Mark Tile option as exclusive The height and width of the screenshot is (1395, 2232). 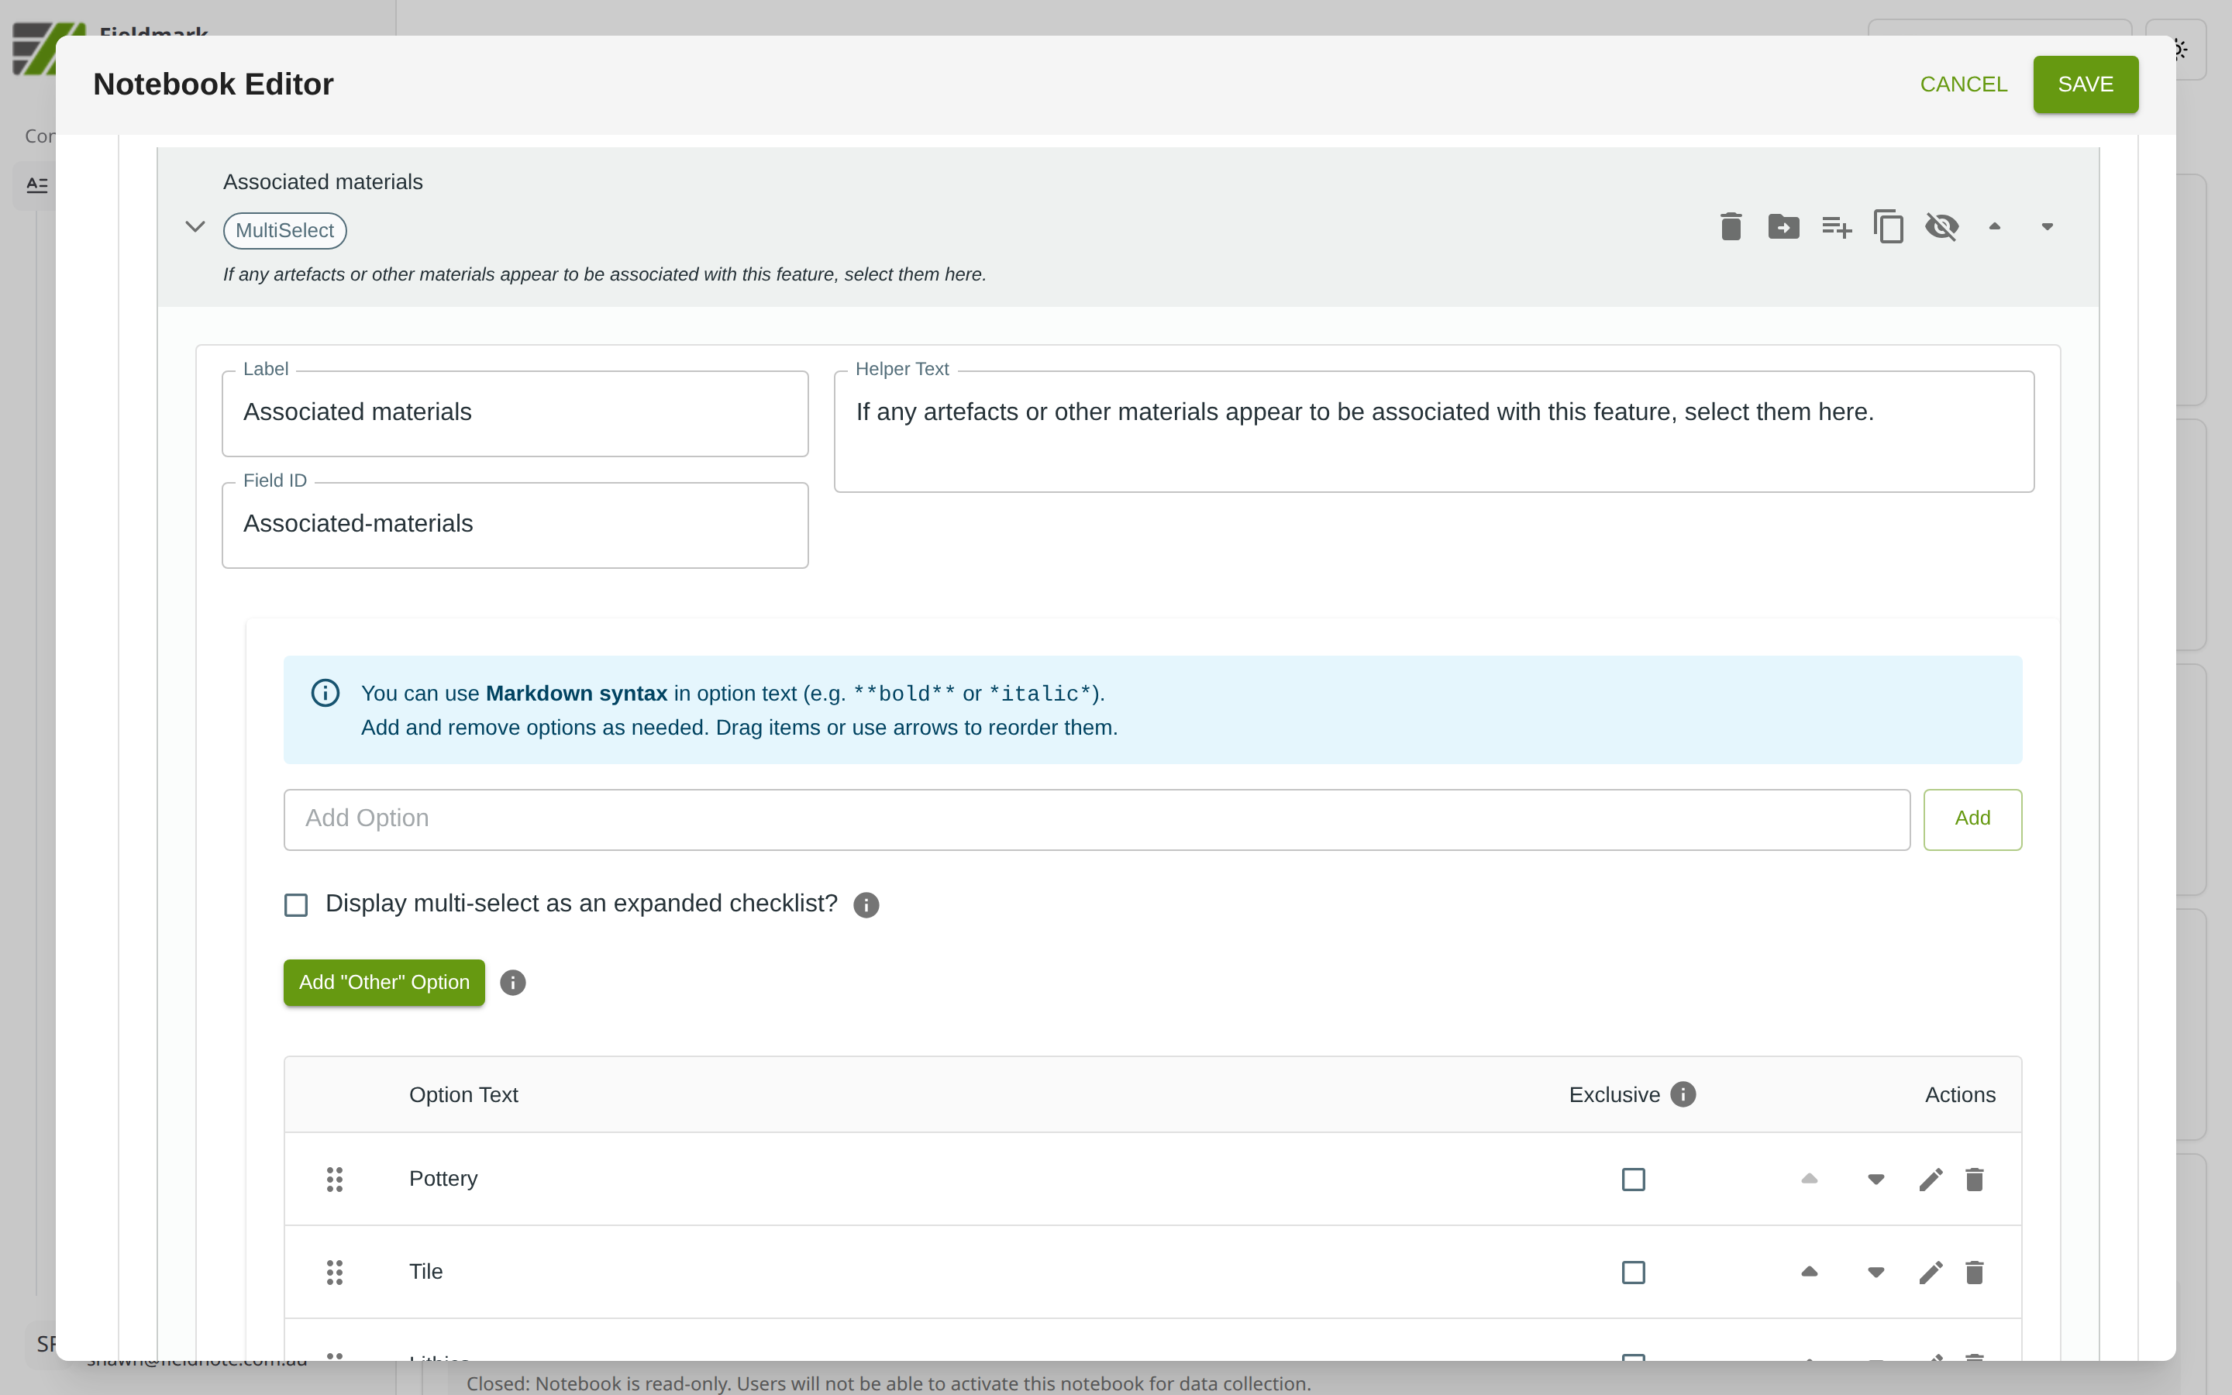[1632, 1273]
